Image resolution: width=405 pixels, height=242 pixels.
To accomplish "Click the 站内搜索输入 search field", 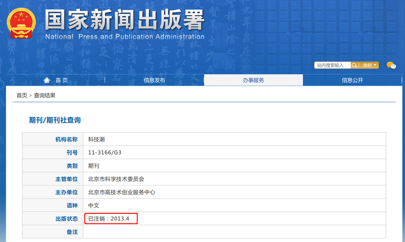I will pos(332,65).
